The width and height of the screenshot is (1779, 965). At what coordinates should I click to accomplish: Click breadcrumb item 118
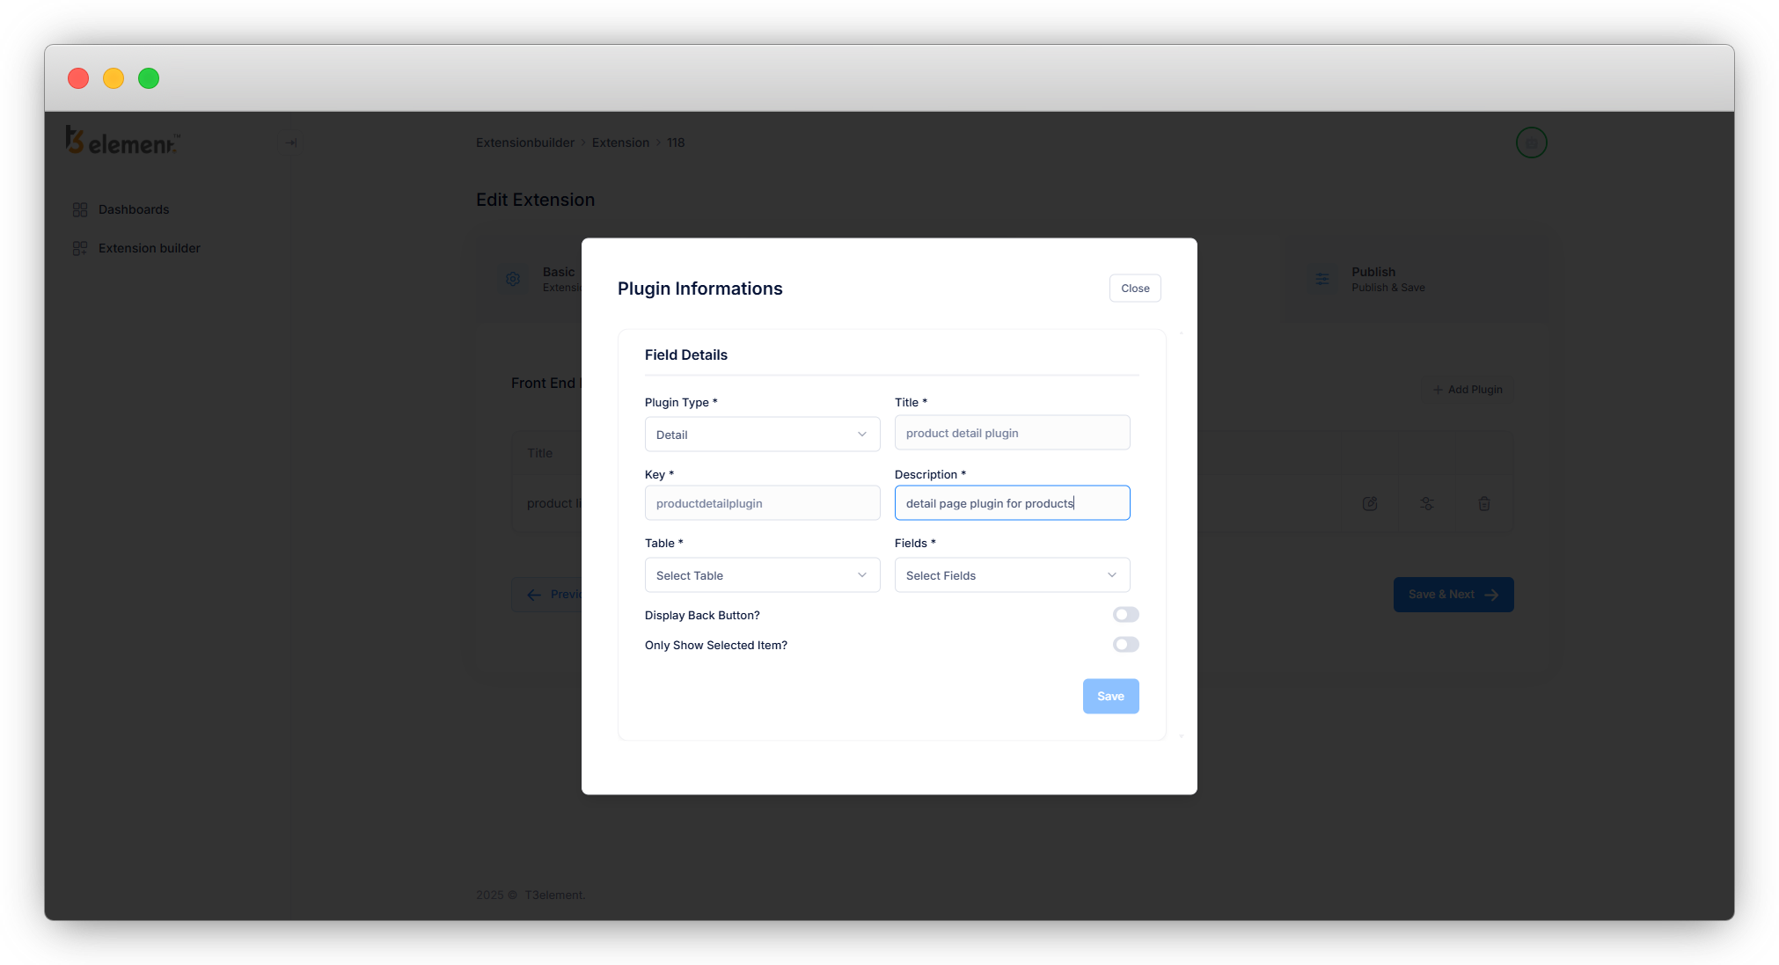click(x=676, y=143)
